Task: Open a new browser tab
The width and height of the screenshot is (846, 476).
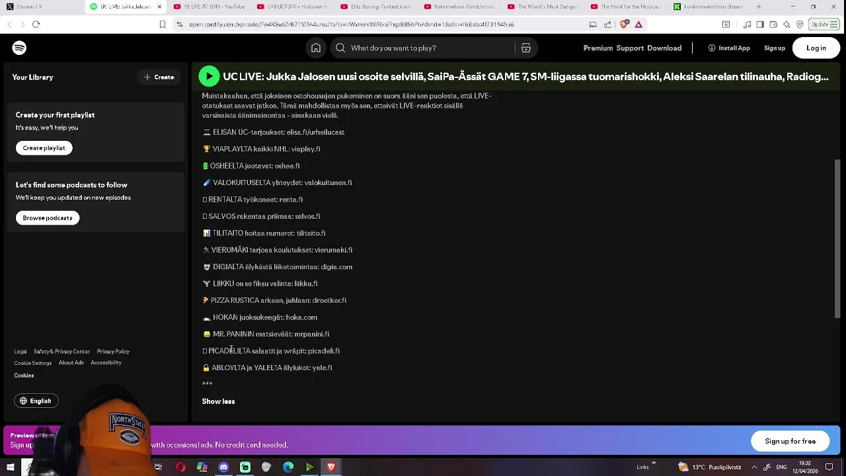Action: pos(759,7)
